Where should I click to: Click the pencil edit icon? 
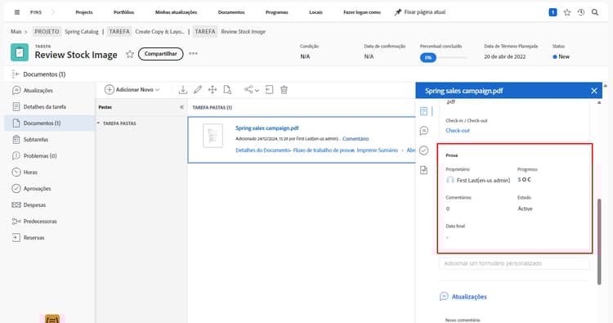pyautogui.click(x=198, y=90)
